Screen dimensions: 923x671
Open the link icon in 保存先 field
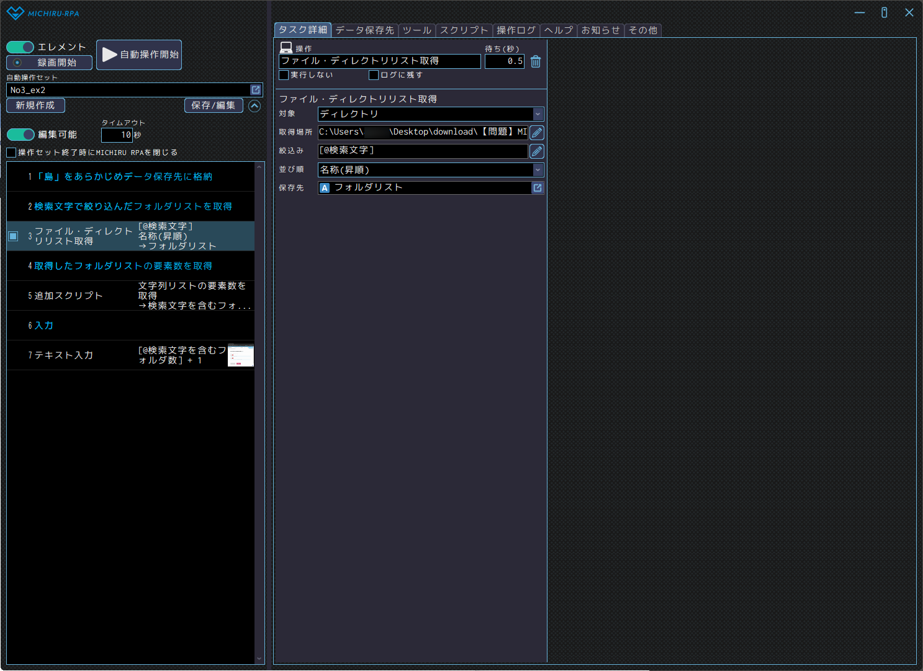[538, 188]
